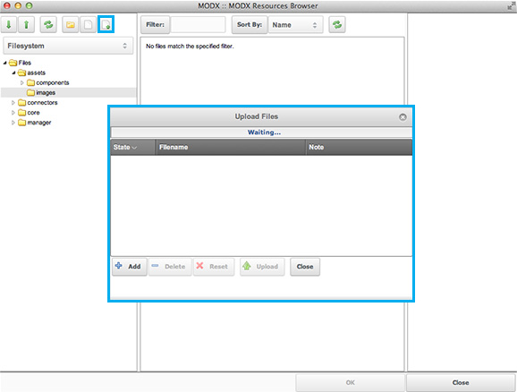Click Close at bottom of Resources Browser
The image size is (517, 392).
point(461,383)
